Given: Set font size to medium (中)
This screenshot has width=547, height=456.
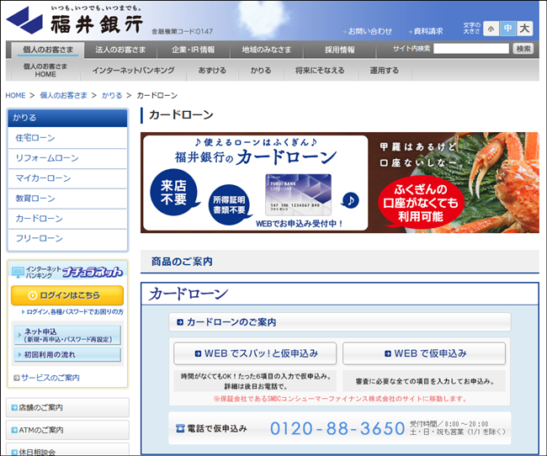Looking at the screenshot, I should pyautogui.click(x=507, y=29).
